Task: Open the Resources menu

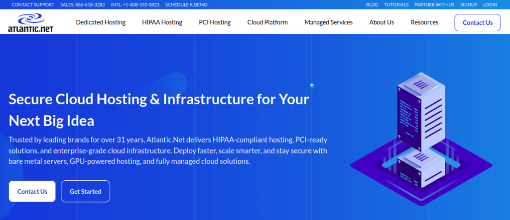Action: 424,22
